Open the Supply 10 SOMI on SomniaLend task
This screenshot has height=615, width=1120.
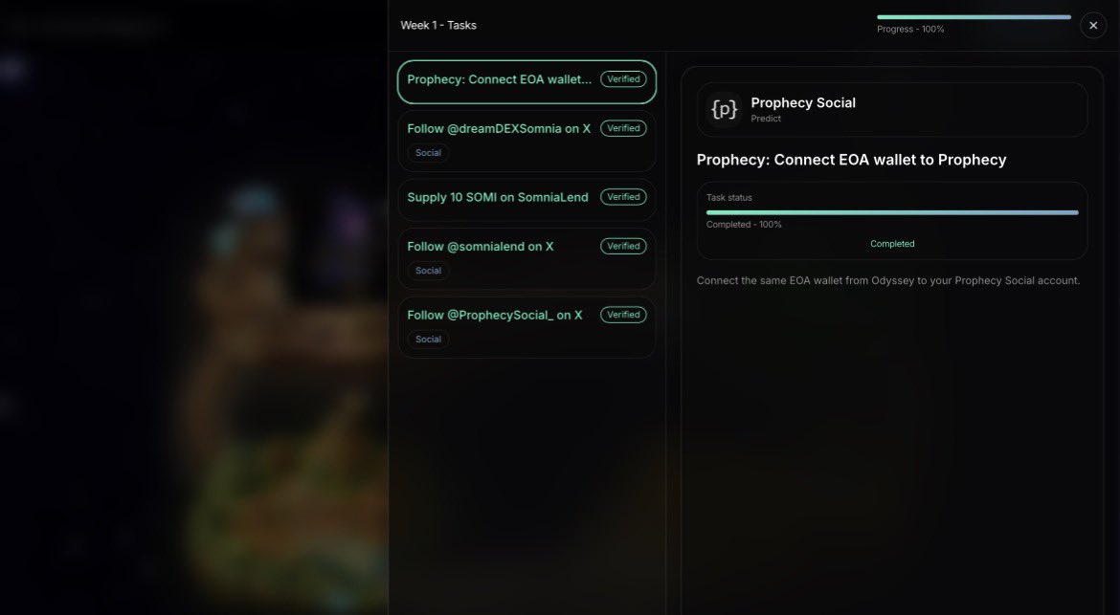click(x=526, y=199)
